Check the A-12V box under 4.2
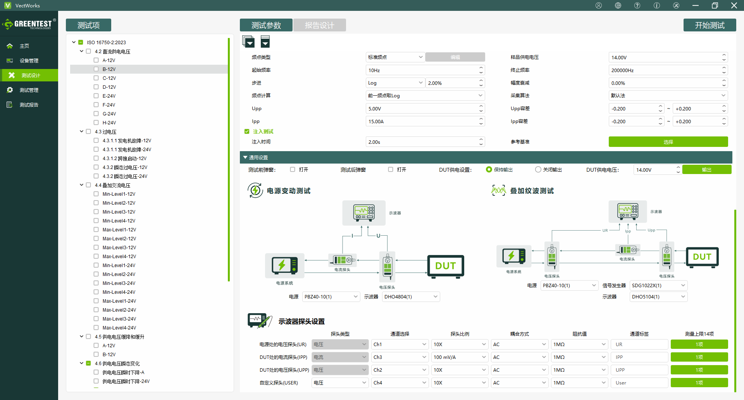744x400 pixels. pyautogui.click(x=96, y=60)
